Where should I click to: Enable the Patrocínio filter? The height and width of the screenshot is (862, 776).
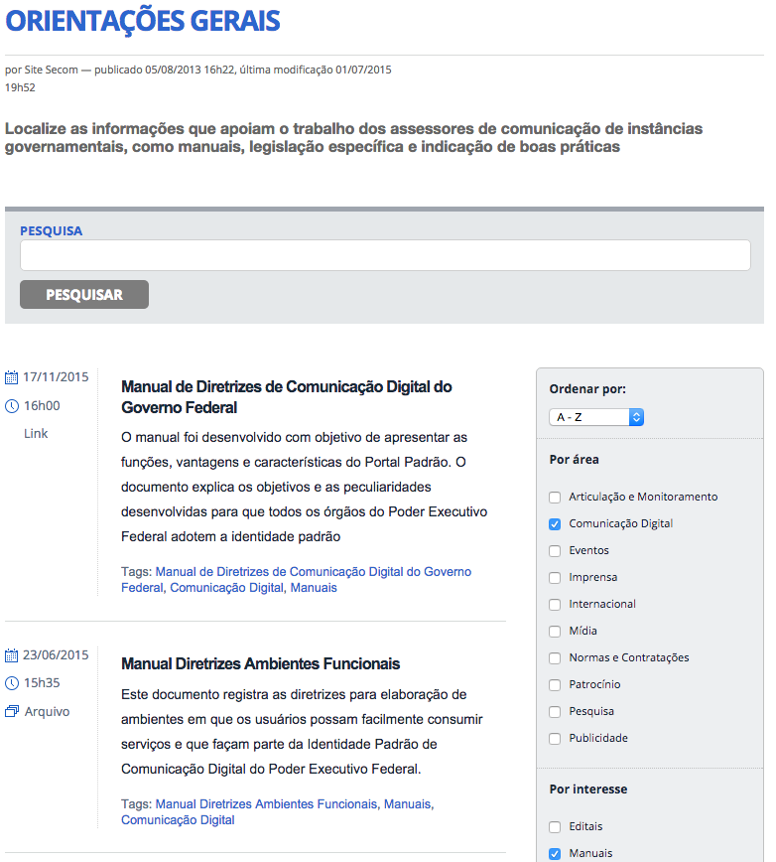[x=555, y=685]
